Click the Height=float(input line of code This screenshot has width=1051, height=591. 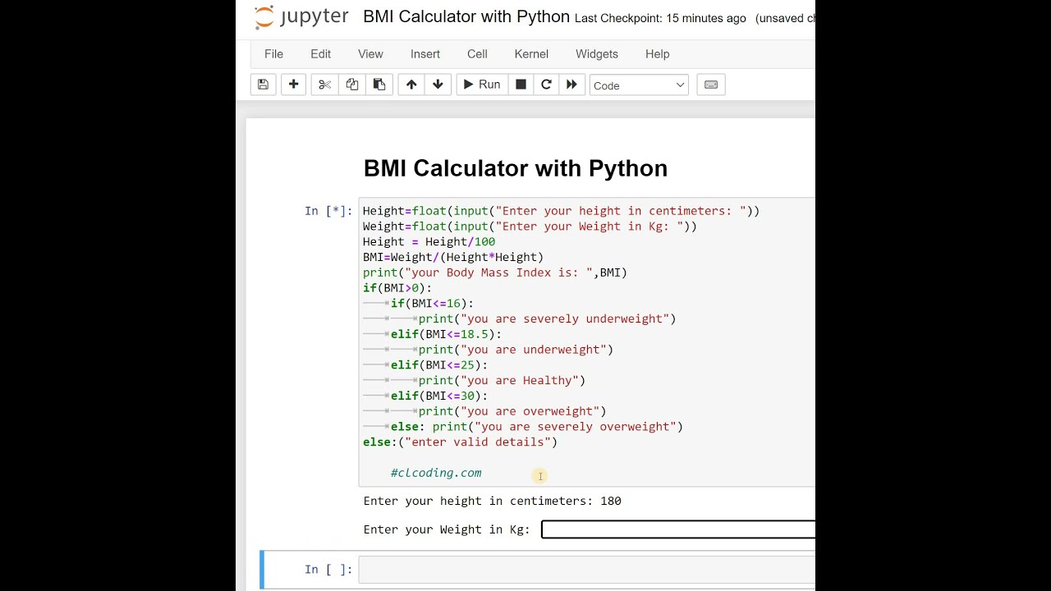point(561,211)
